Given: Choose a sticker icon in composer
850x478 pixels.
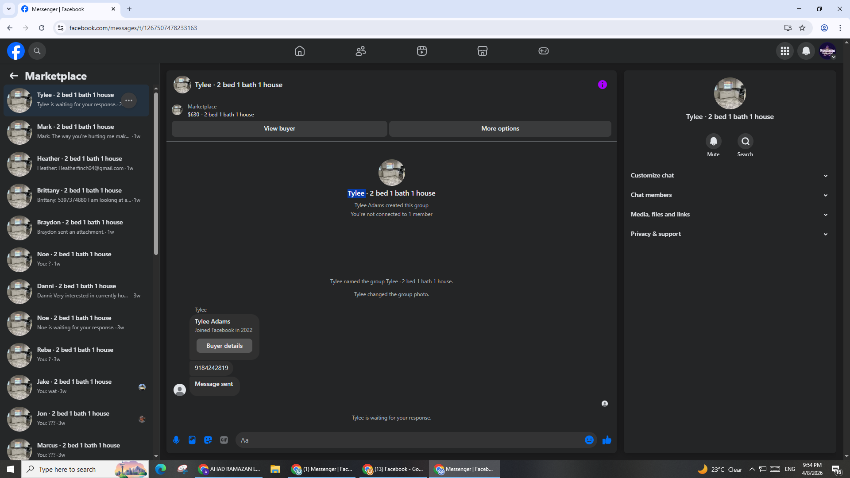Looking at the screenshot, I should click(x=208, y=440).
